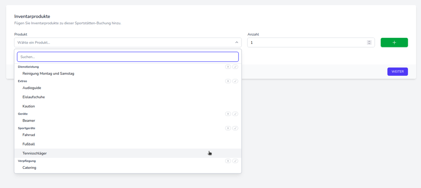Click the X icon beside Dienstleistung group
Viewport: 421px width, 188px height.
click(228, 67)
